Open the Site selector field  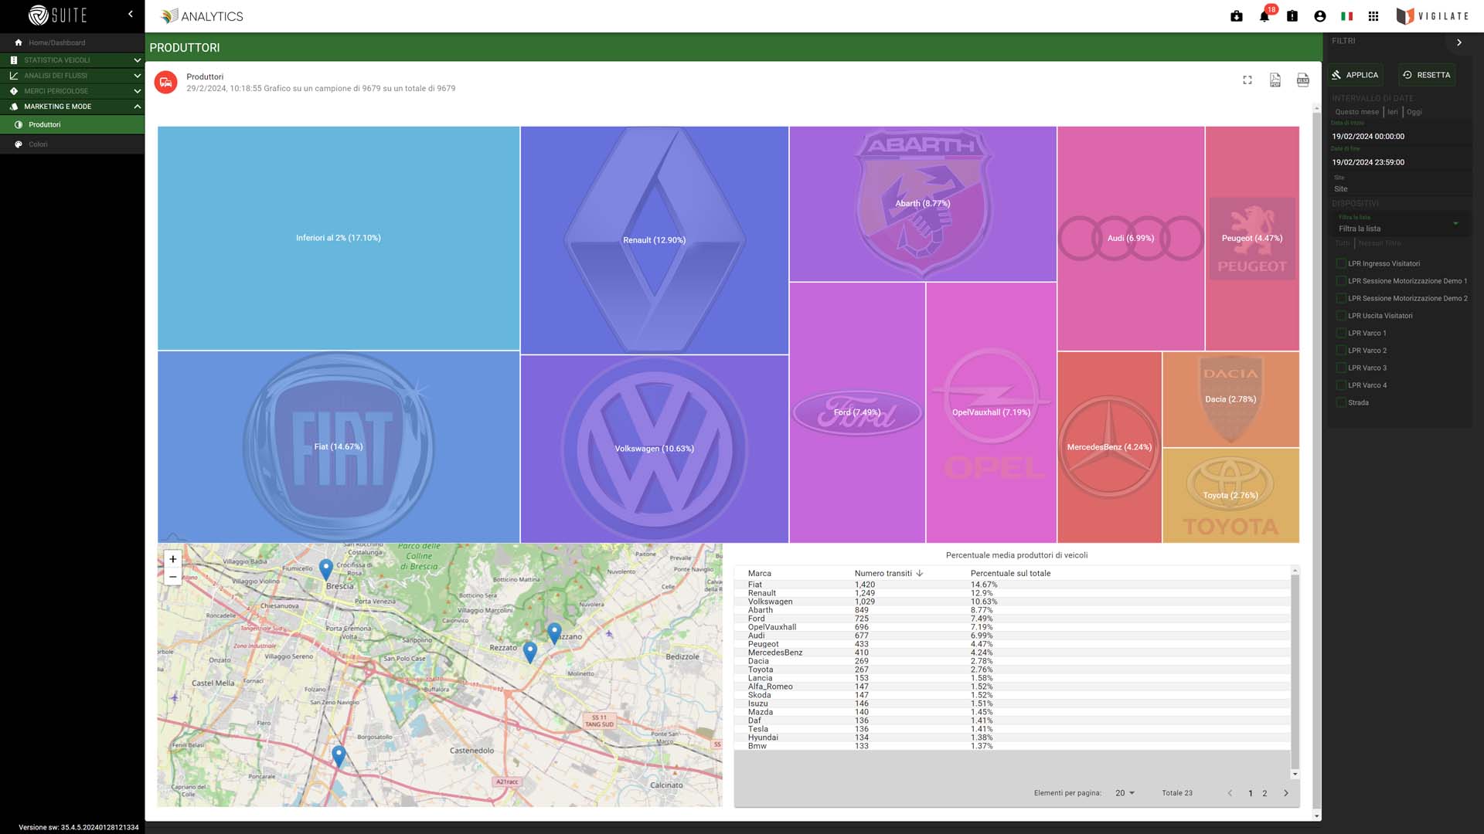1400,188
